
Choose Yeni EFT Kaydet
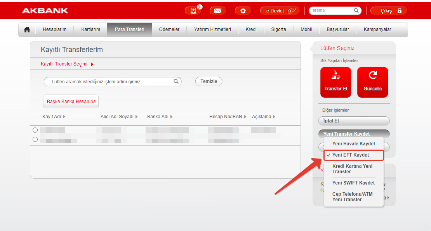click(x=353, y=155)
